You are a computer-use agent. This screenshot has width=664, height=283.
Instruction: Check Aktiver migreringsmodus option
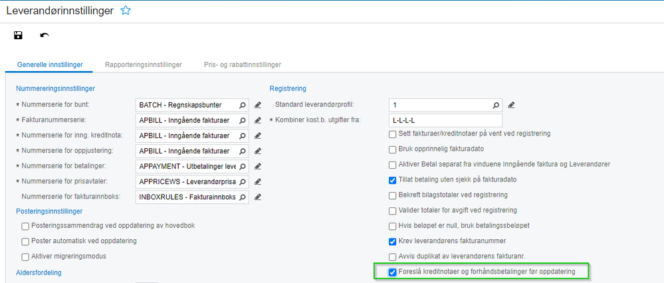point(25,257)
